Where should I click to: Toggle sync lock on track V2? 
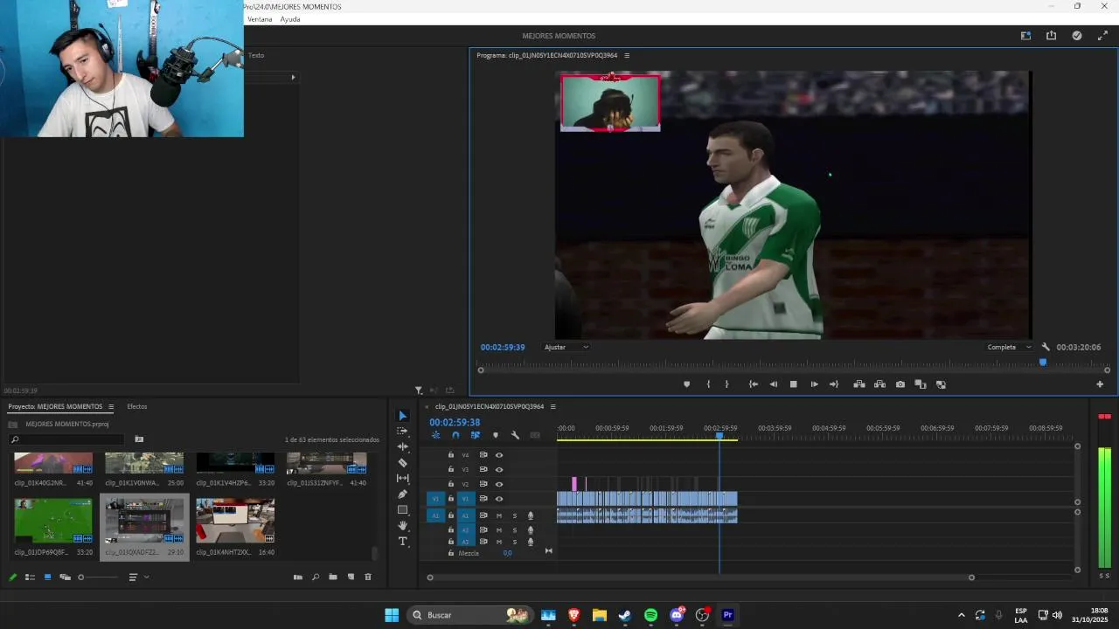pyautogui.click(x=483, y=484)
